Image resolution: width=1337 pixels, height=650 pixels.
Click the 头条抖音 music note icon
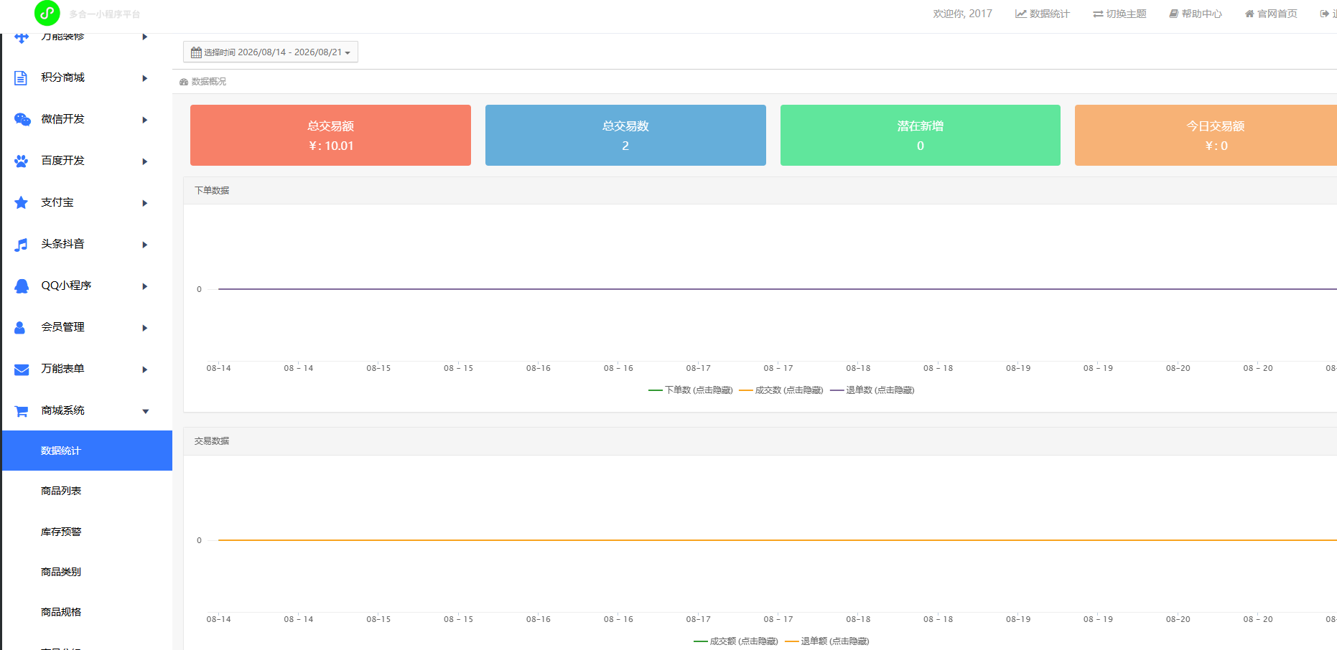pyautogui.click(x=22, y=244)
